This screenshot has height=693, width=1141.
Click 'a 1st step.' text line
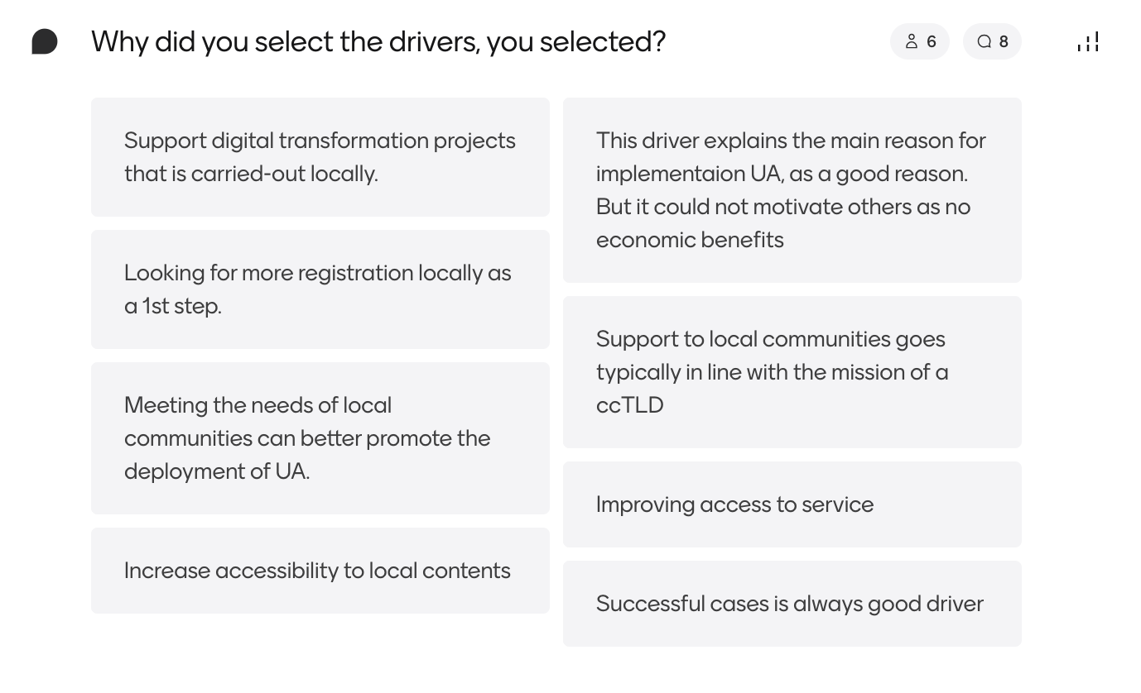[x=173, y=306]
